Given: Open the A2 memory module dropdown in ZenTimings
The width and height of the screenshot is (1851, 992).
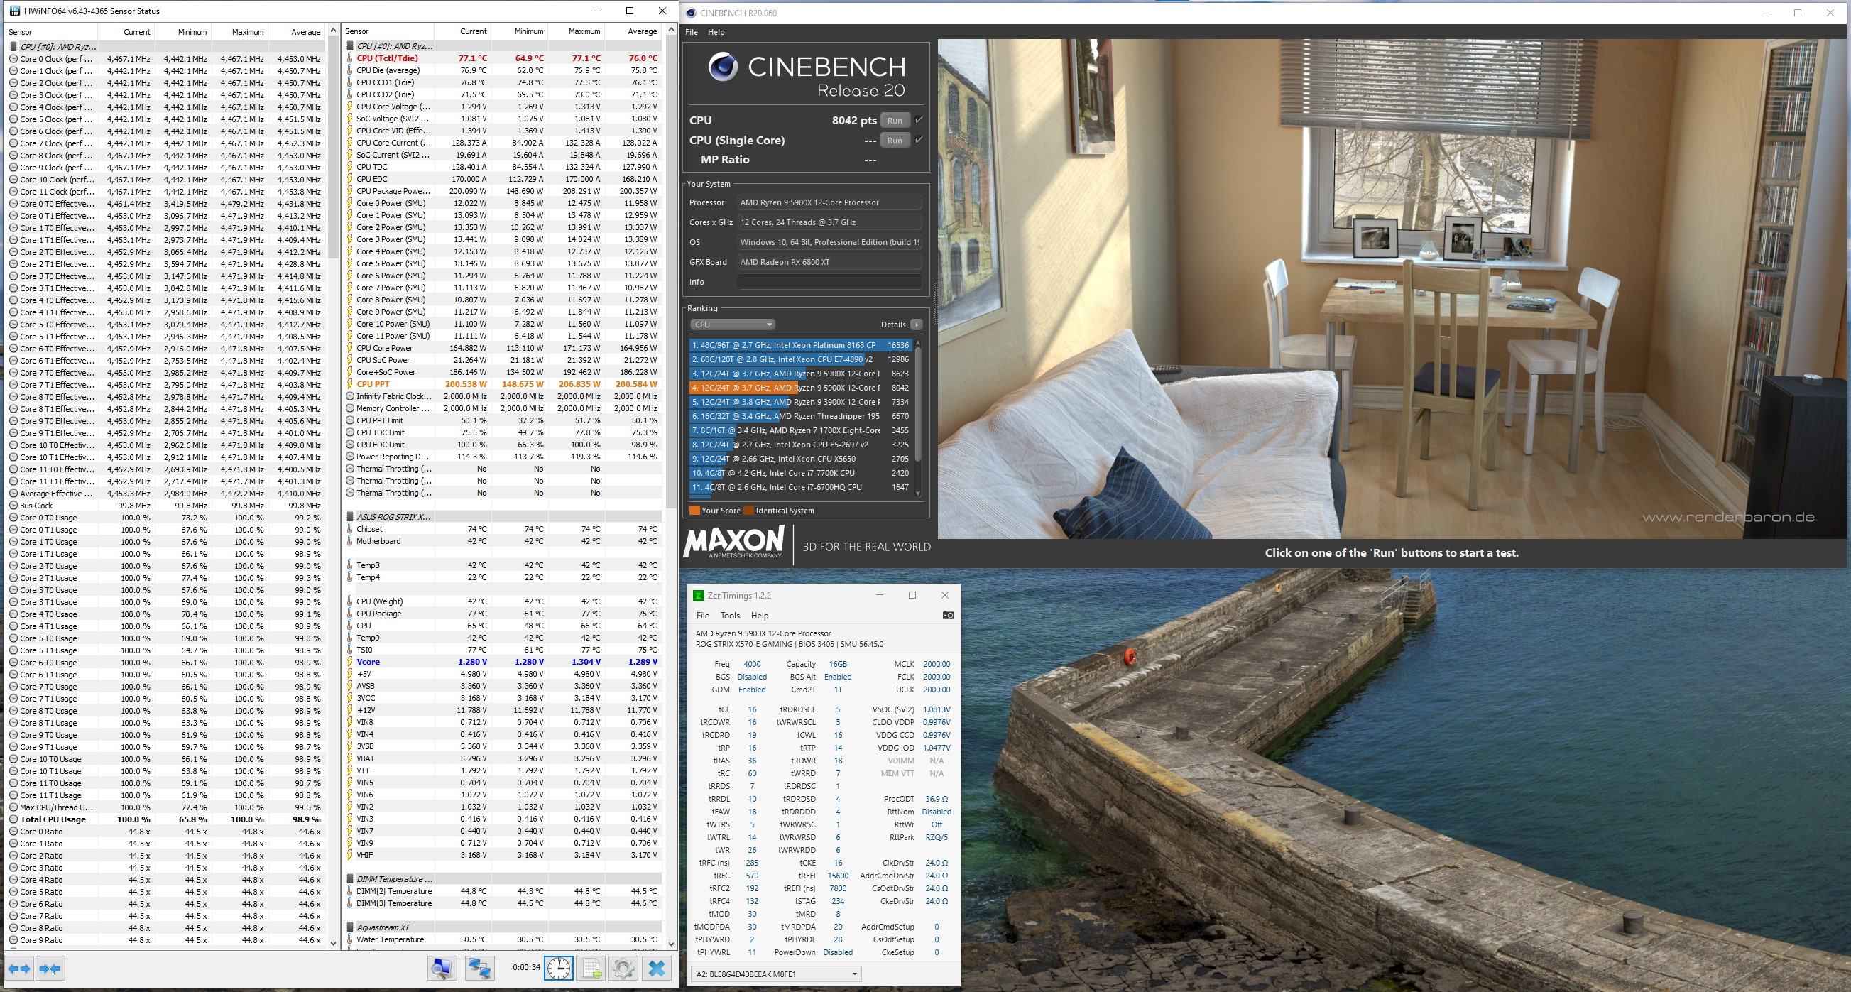Looking at the screenshot, I should point(776,974).
